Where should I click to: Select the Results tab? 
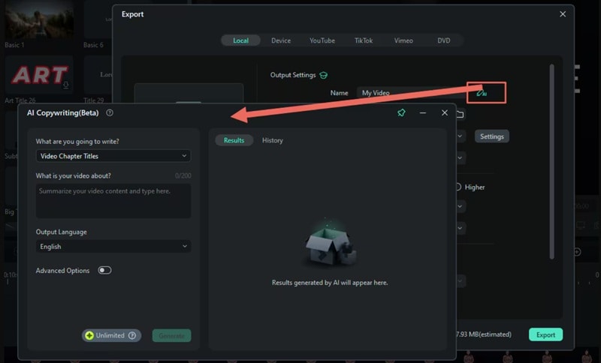tap(234, 140)
